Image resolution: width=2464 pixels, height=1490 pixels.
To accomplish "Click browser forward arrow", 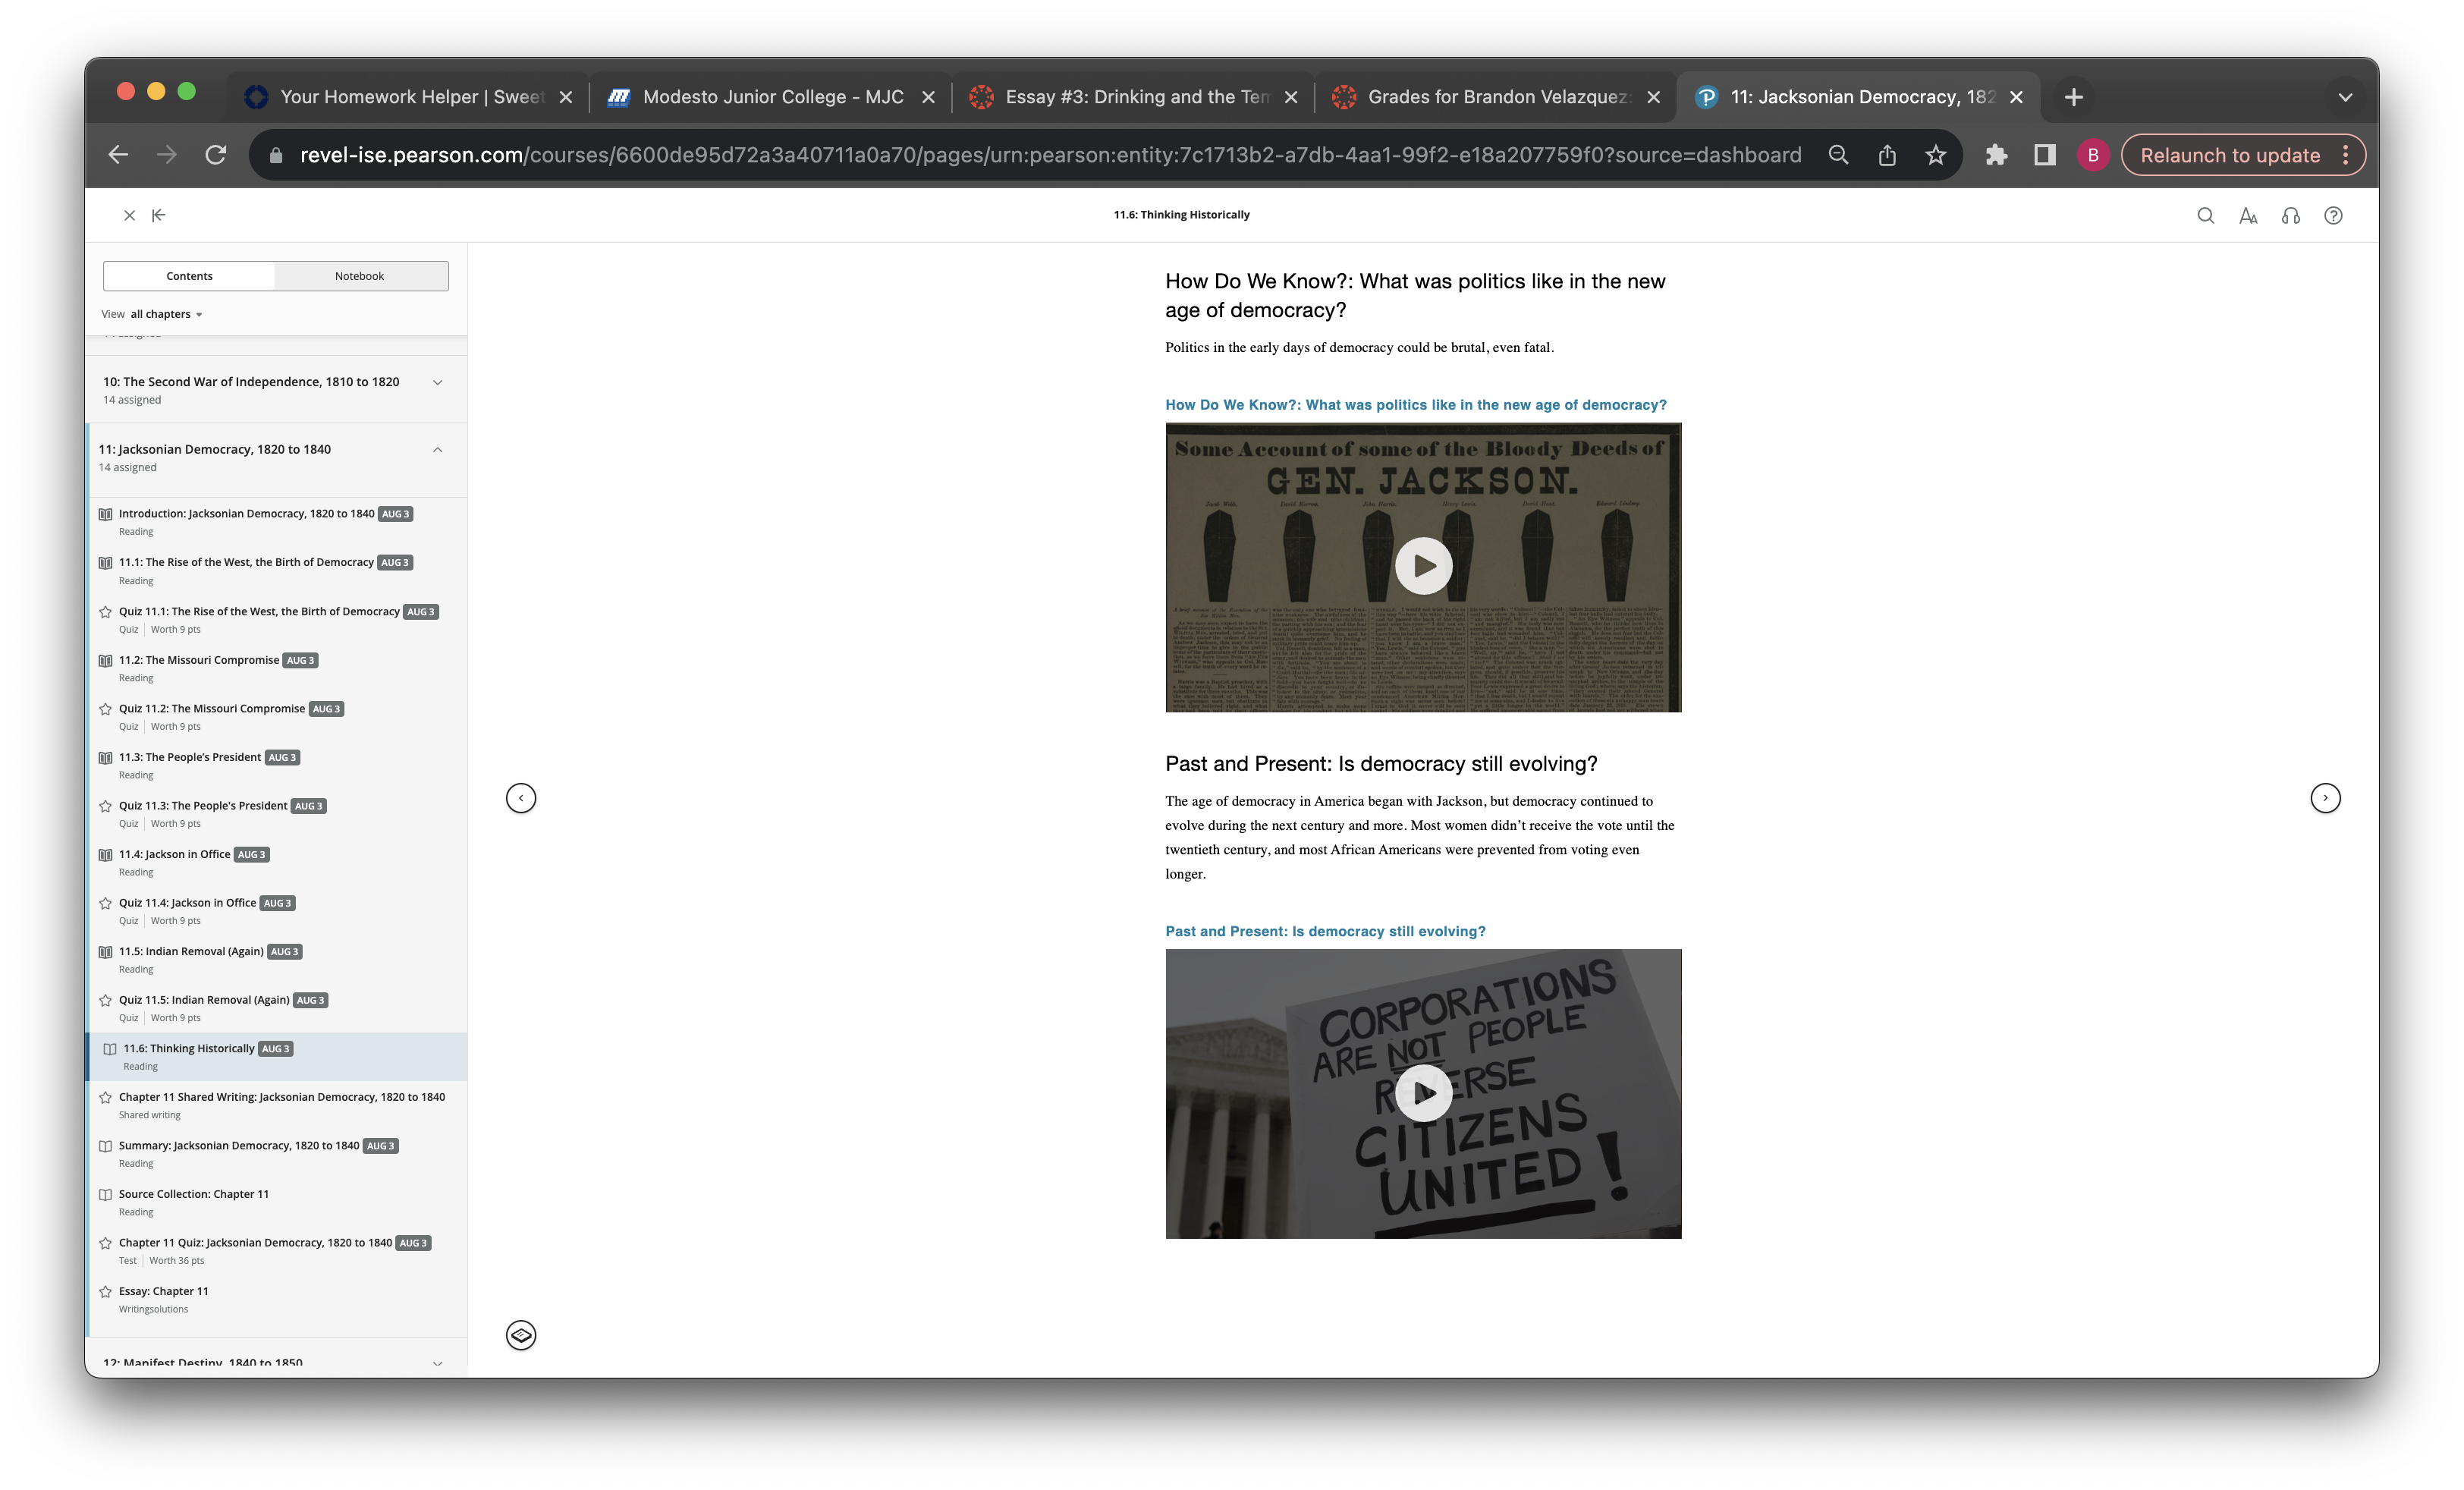I will [x=167, y=155].
